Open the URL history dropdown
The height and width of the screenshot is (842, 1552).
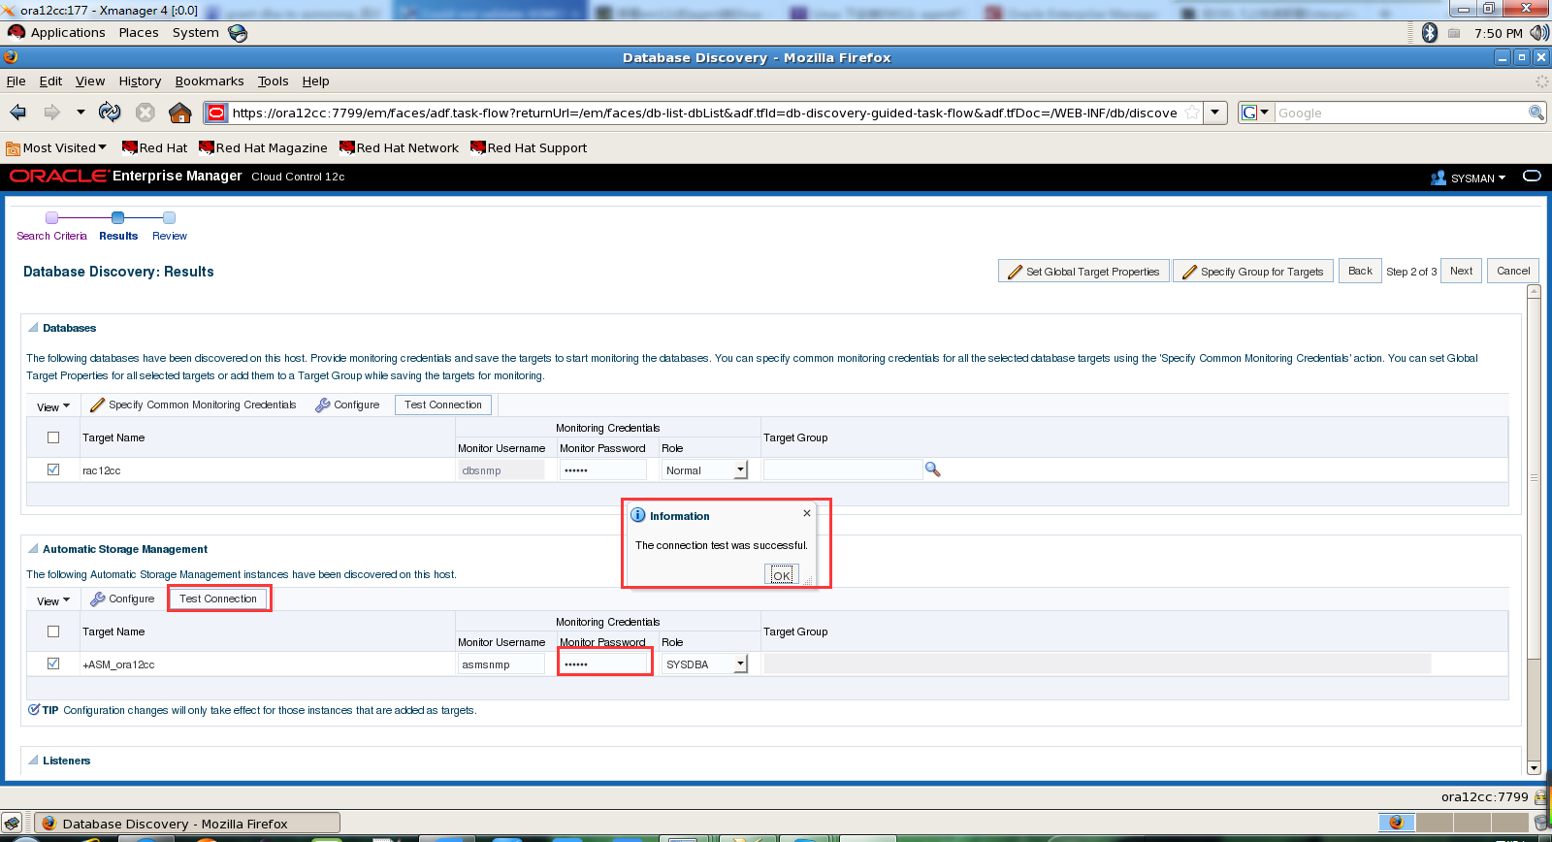click(1215, 113)
